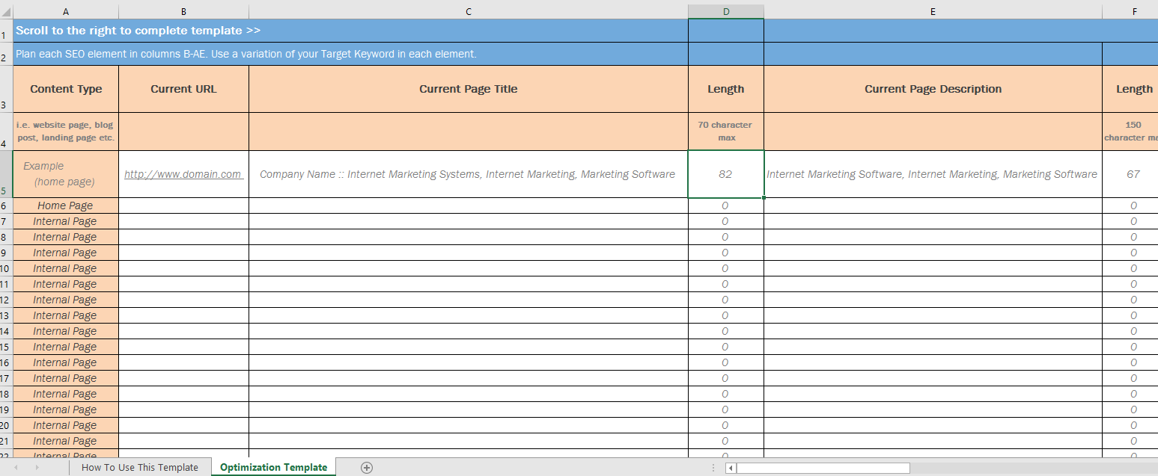Click the Content Type header cell
This screenshot has width=1158, height=476.
[x=66, y=89]
